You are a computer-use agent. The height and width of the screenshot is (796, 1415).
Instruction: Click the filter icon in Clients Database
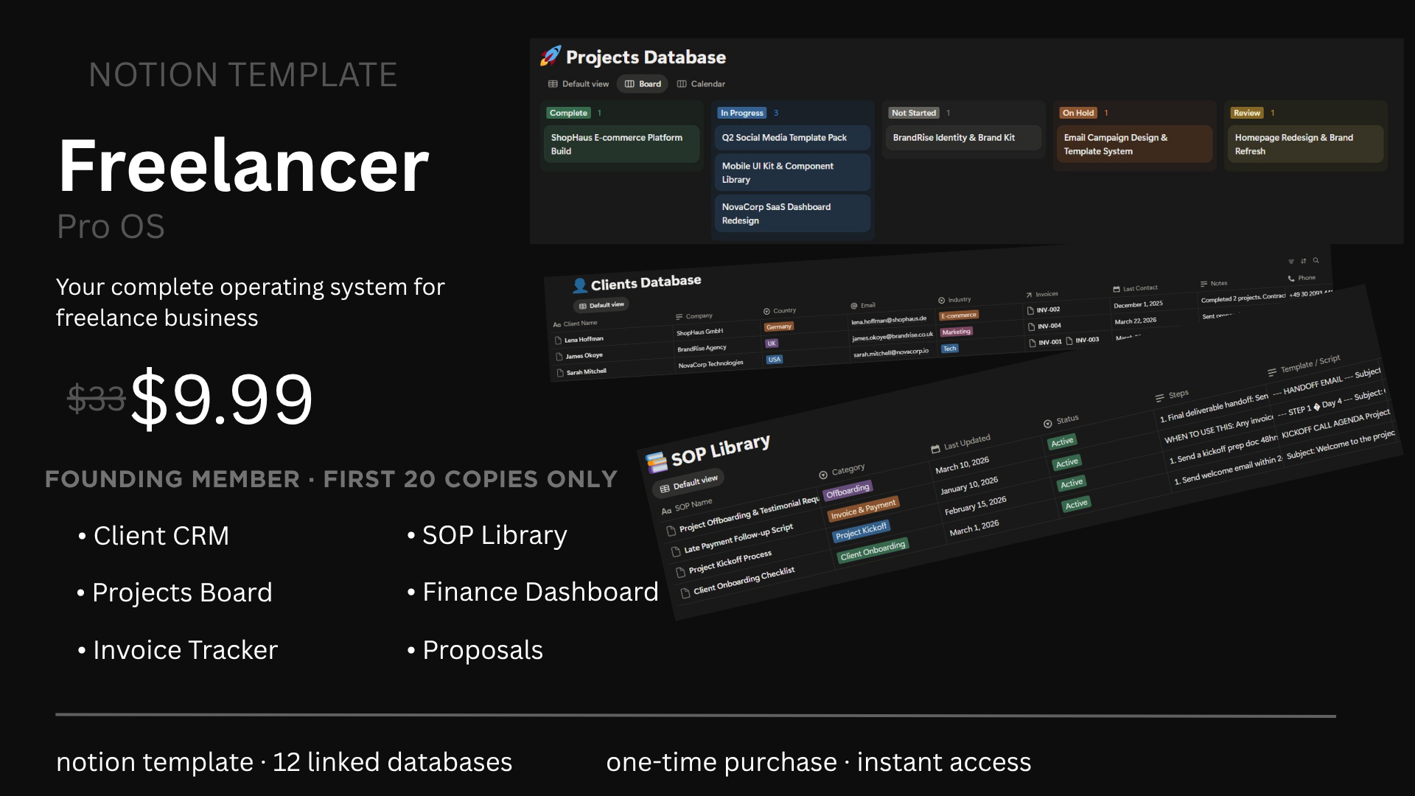point(1291,262)
